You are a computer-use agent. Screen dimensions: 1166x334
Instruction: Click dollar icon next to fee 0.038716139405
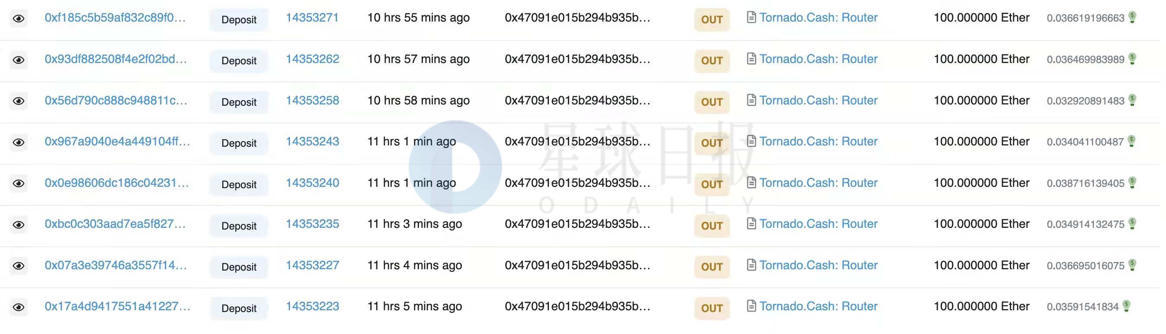1132,183
